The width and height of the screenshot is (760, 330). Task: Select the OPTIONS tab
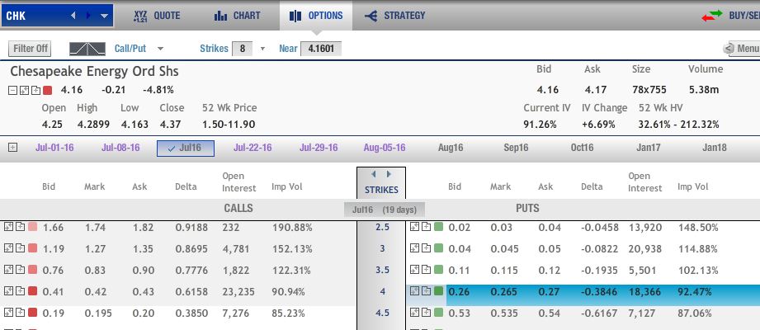coord(316,16)
